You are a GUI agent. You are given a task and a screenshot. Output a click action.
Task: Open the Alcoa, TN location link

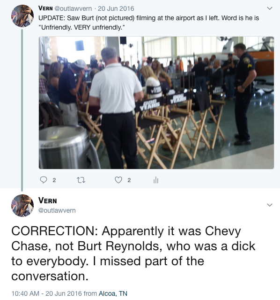click(x=113, y=293)
